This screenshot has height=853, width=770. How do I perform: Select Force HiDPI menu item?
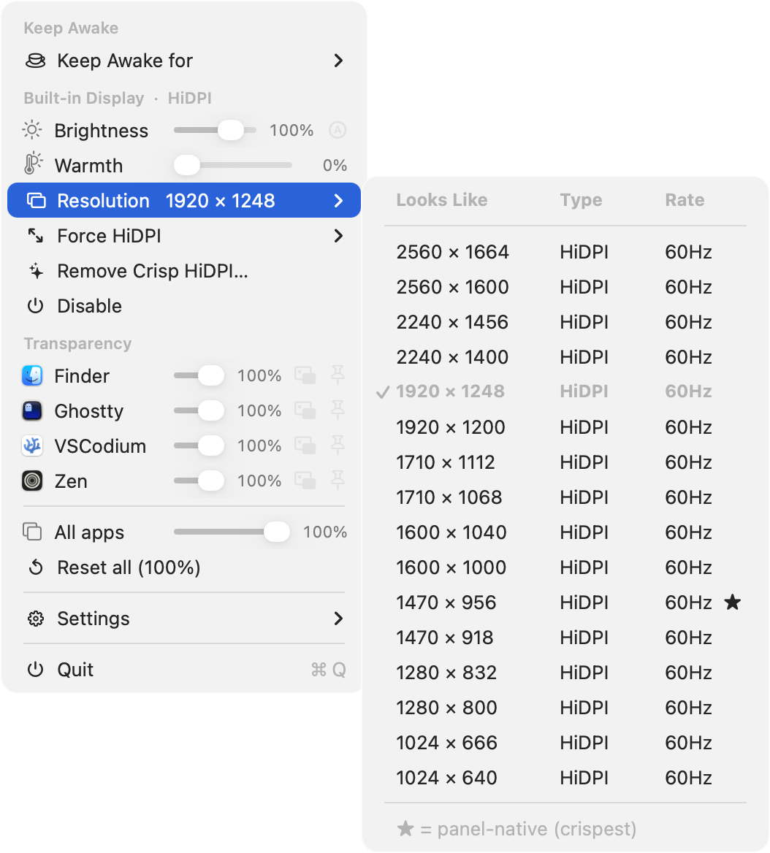point(184,236)
